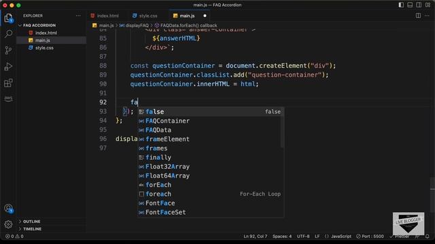Change language mode JavaScript

point(341,237)
